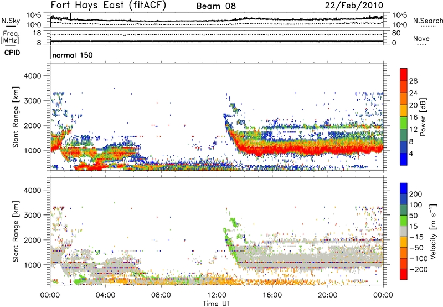
Task: Click the '80' Nave axis tick label
Action: pyautogui.click(x=396, y=33)
